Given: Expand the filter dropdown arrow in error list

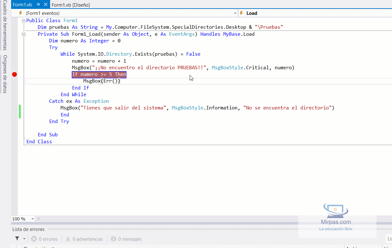Looking at the screenshot, I should [24, 239].
